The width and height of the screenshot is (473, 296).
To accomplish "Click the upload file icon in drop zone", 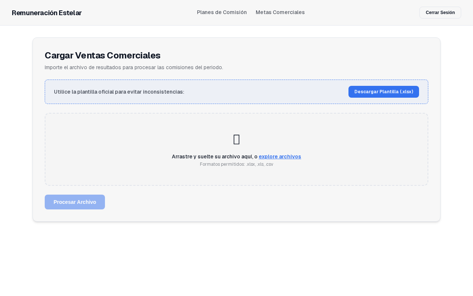I will pos(236,139).
